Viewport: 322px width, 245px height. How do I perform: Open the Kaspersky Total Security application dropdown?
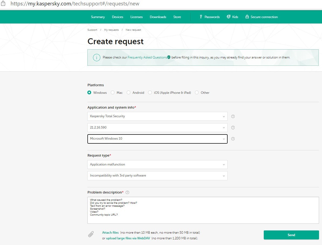click(x=157, y=116)
